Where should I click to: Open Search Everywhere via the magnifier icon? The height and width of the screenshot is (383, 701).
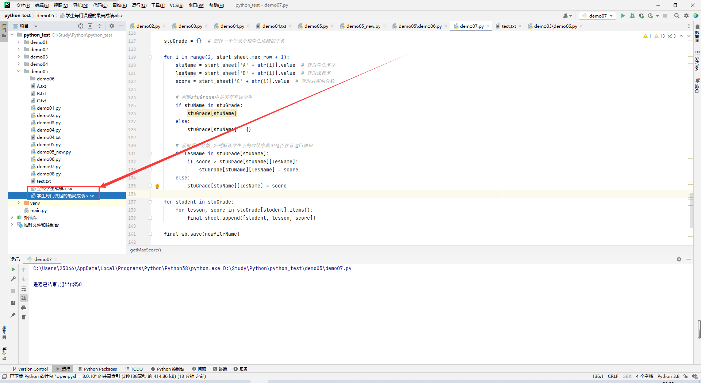pos(677,16)
